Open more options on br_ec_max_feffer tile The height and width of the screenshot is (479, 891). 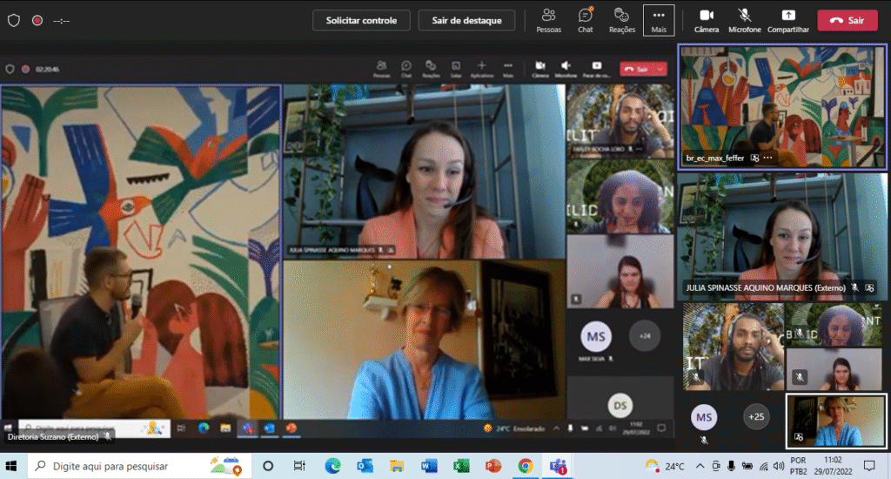[767, 159]
